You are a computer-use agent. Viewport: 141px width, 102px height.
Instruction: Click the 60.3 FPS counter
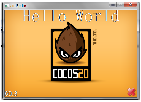click(11, 94)
